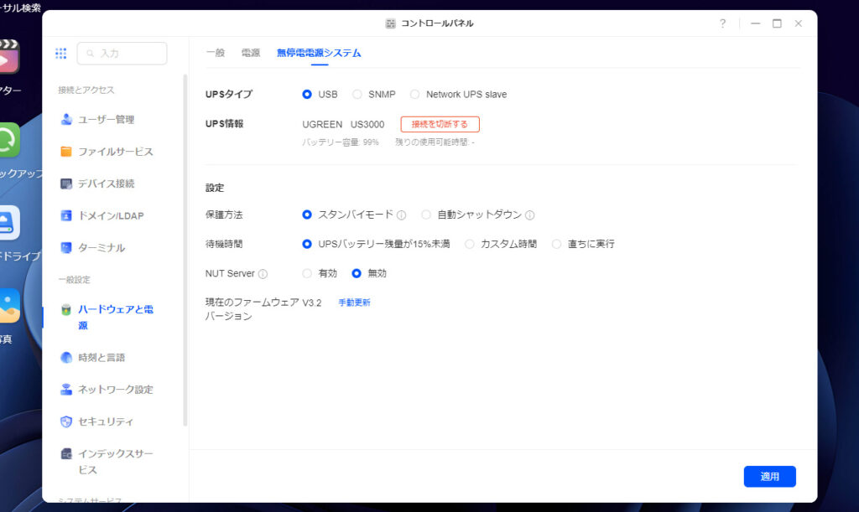Go to デバイス接続 section
859x512 pixels.
click(105, 184)
